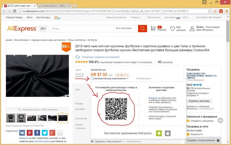This screenshot has height=145, width=231.
Task: Click the QR code image
Action: [x=116, y=109]
